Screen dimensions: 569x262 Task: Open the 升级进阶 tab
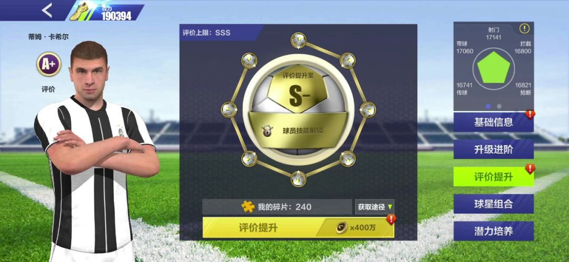pyautogui.click(x=494, y=149)
